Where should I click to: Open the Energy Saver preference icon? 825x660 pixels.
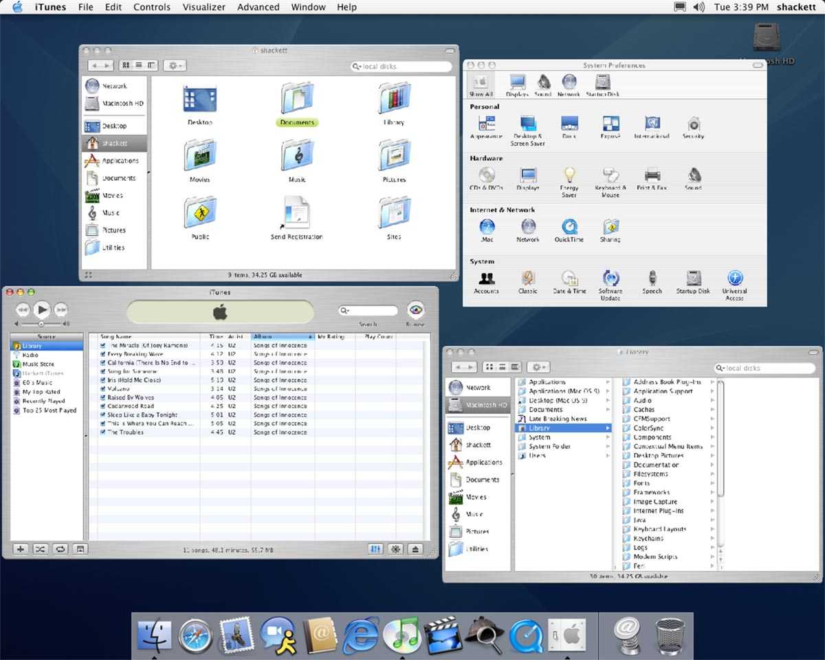[x=569, y=175]
